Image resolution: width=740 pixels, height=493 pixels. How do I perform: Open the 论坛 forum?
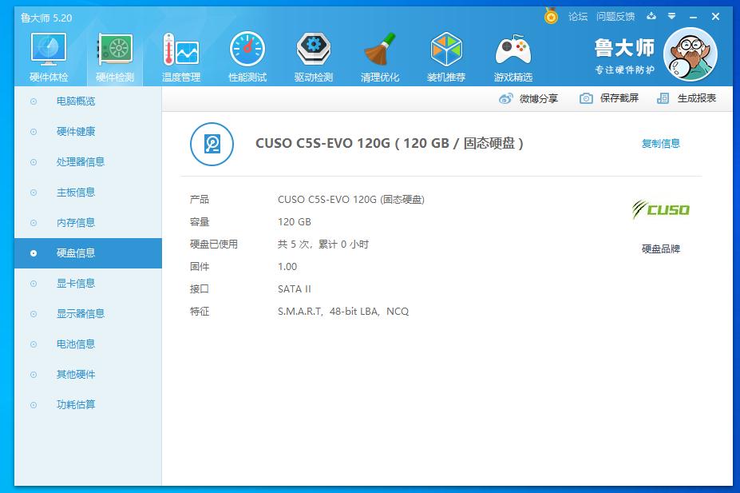pos(576,16)
